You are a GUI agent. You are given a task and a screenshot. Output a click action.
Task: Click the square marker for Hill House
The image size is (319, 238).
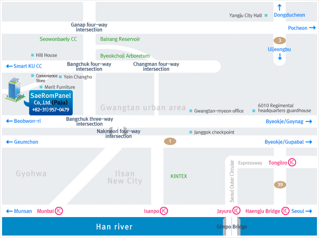32,55
